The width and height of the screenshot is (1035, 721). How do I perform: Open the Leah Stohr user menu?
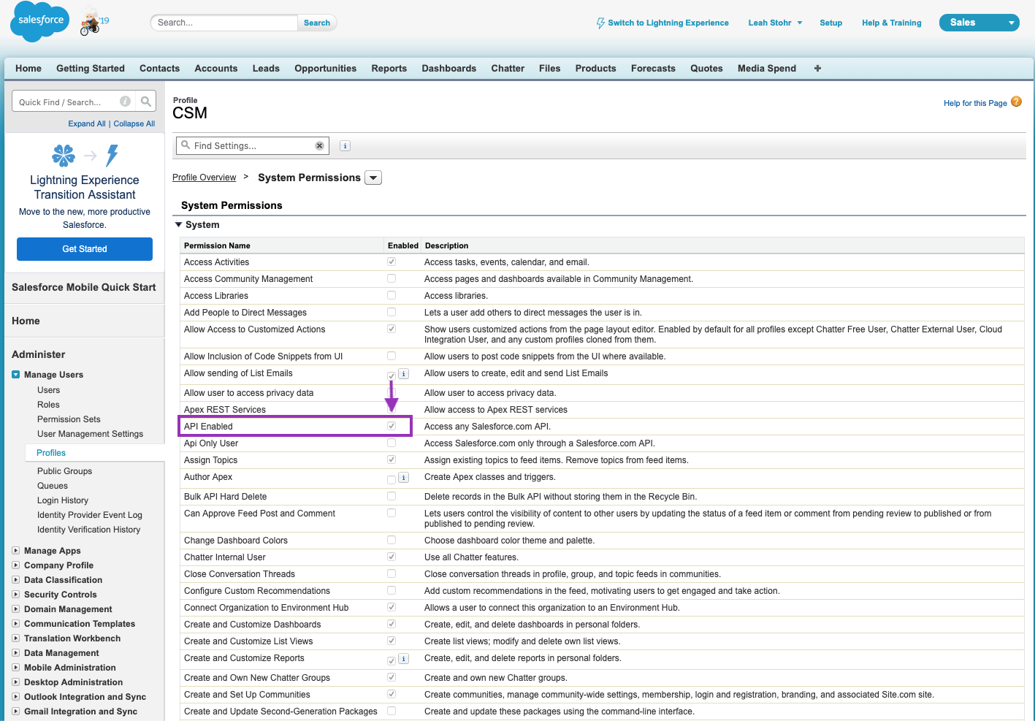tap(775, 23)
